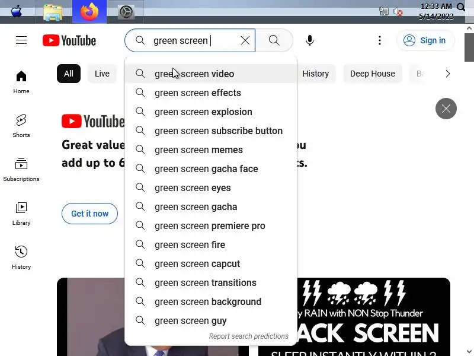
Task: Click the Firefox icon in taskbar
Action: point(89,11)
